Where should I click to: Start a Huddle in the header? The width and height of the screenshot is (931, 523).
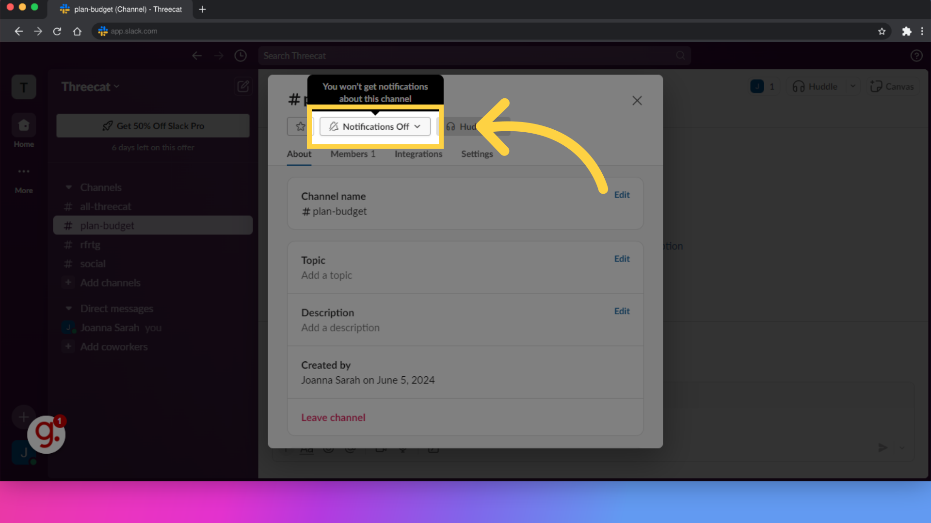click(815, 87)
